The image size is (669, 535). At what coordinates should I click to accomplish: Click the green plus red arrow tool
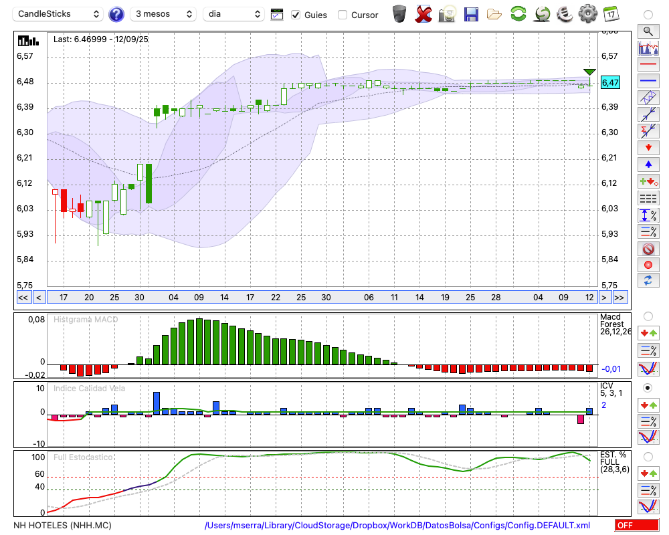point(648,182)
